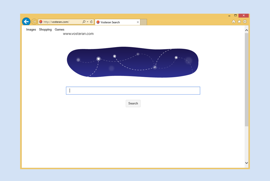
Task: Click the Search button
Action: pyautogui.click(x=133, y=104)
